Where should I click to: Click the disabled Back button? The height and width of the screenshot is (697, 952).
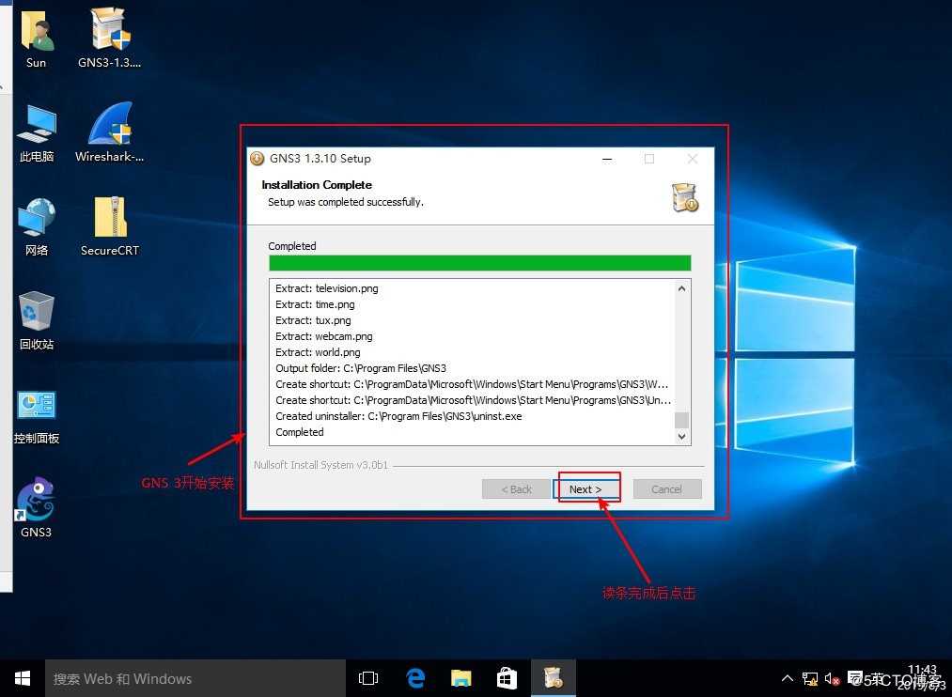pyautogui.click(x=516, y=488)
